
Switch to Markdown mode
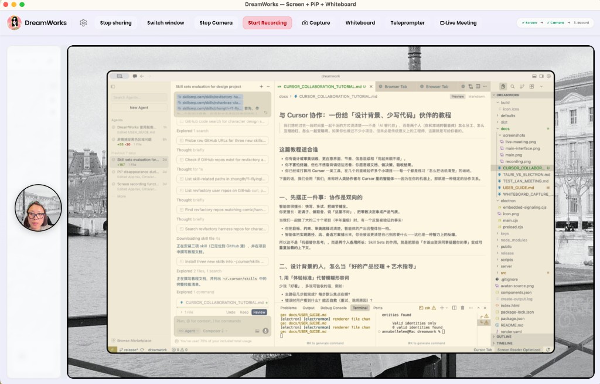pos(476,97)
